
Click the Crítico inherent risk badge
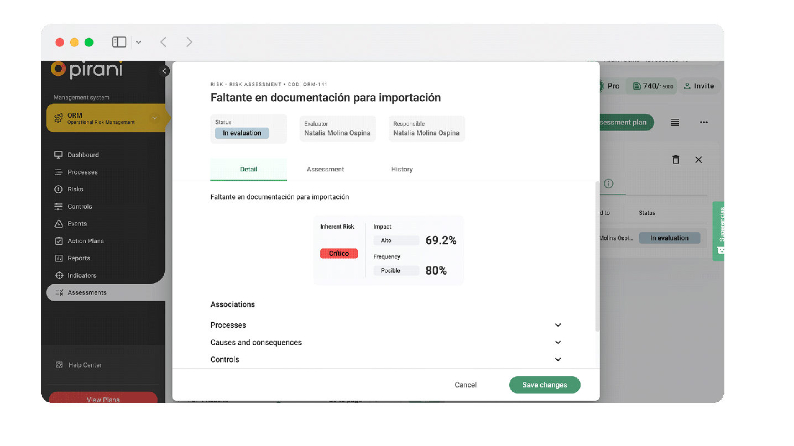(x=338, y=253)
